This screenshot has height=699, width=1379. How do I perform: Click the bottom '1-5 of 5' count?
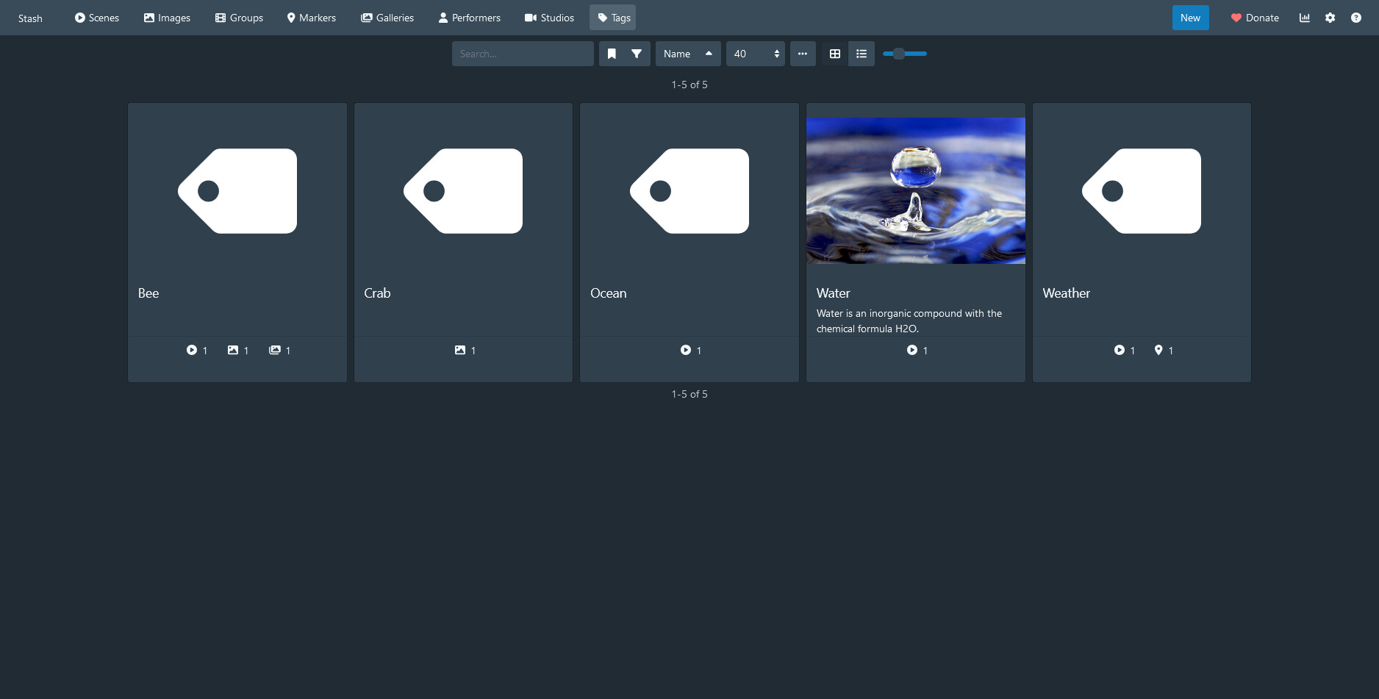point(689,394)
